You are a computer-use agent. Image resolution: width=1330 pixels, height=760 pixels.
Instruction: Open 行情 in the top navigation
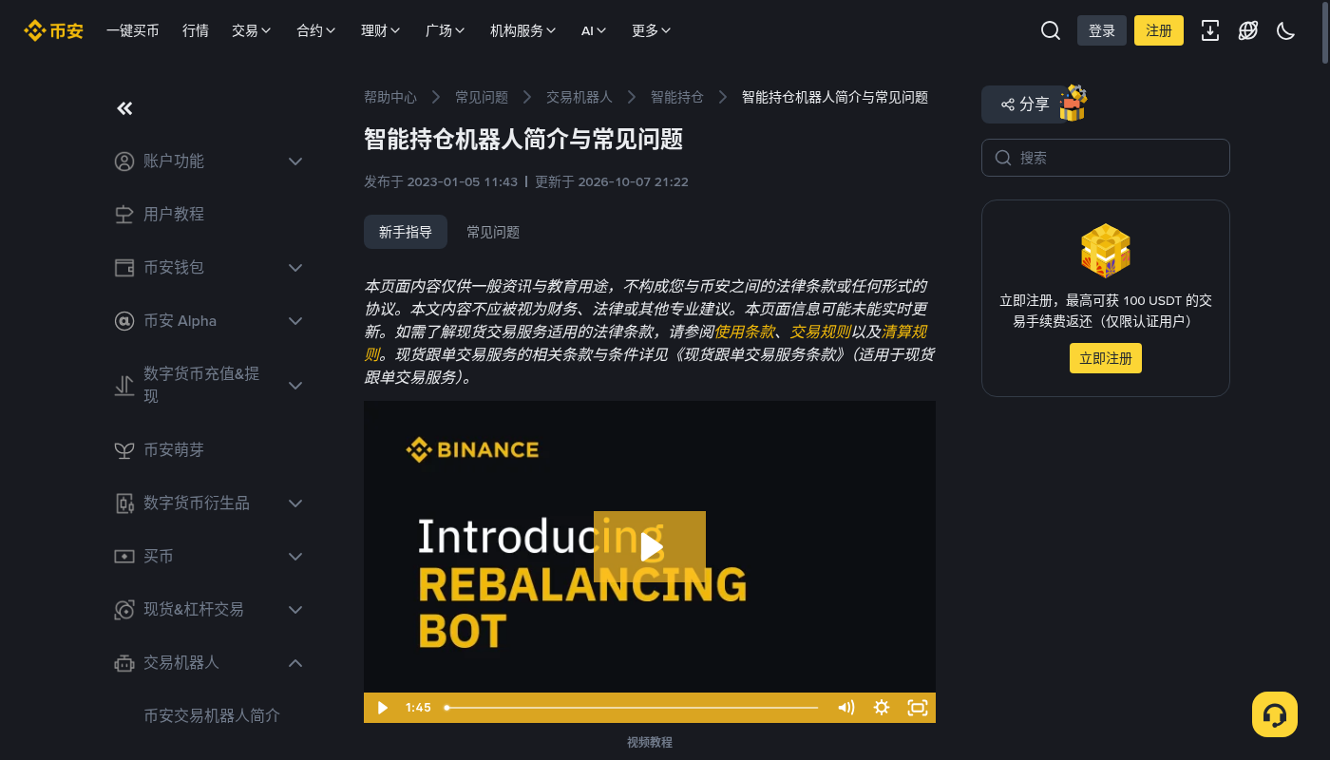(196, 30)
